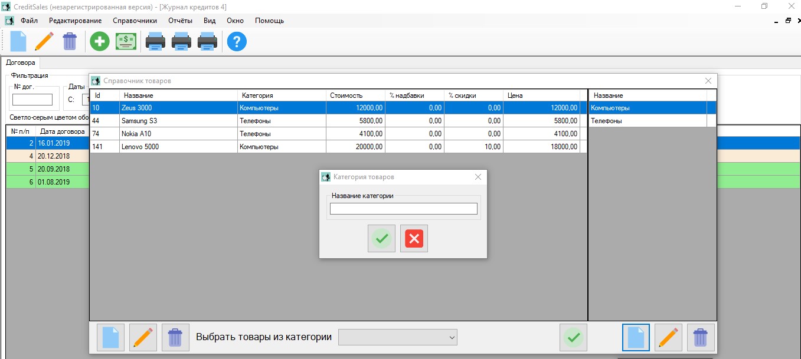
Task: Open the Вид menu
Action: 210,20
